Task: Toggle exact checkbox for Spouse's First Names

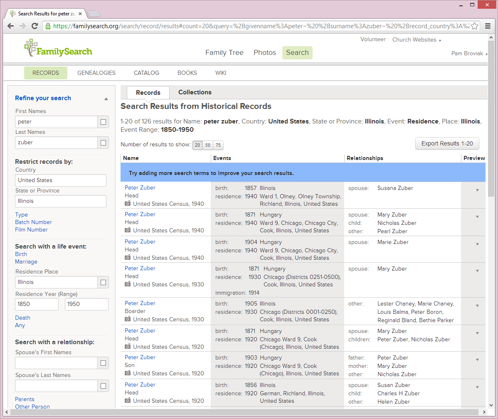Action: click(103, 363)
